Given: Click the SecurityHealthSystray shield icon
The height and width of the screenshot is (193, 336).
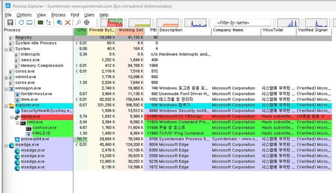Looking at the screenshot, I should [17, 111].
